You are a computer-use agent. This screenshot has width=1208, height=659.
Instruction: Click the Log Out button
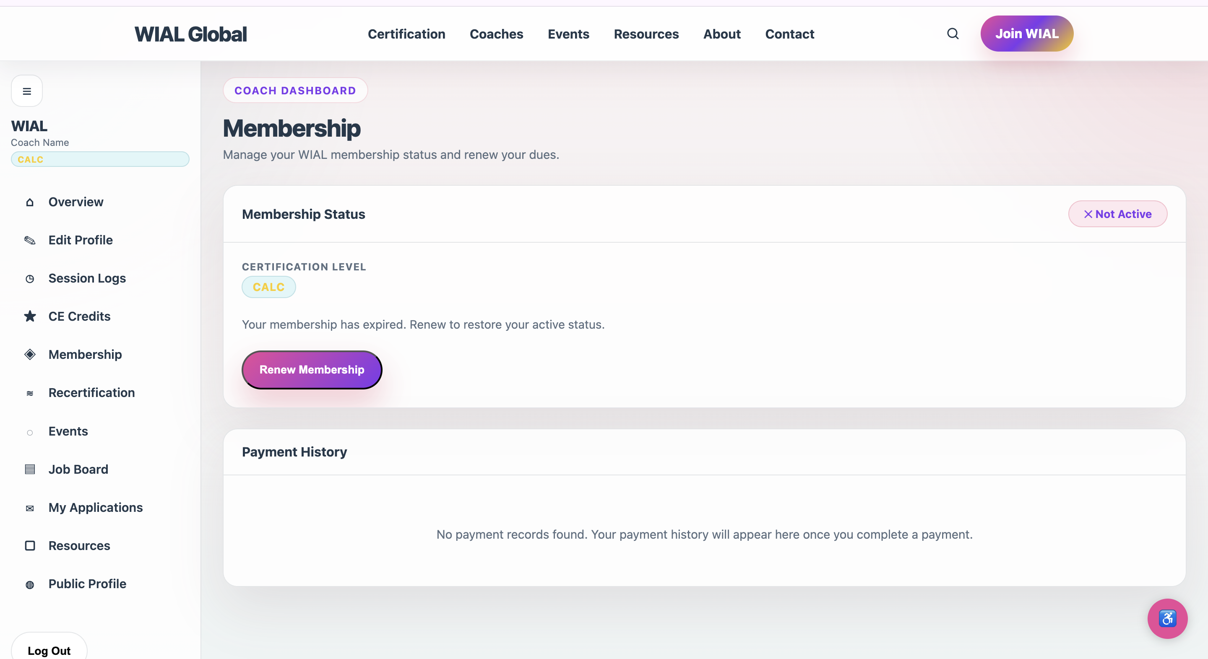point(49,649)
